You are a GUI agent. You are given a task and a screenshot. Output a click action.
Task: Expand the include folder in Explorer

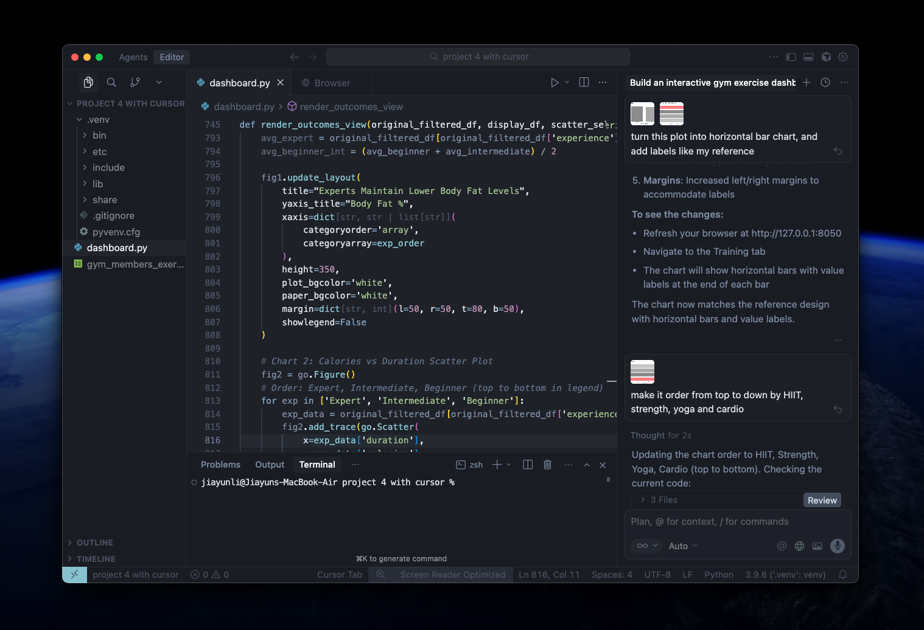point(108,167)
